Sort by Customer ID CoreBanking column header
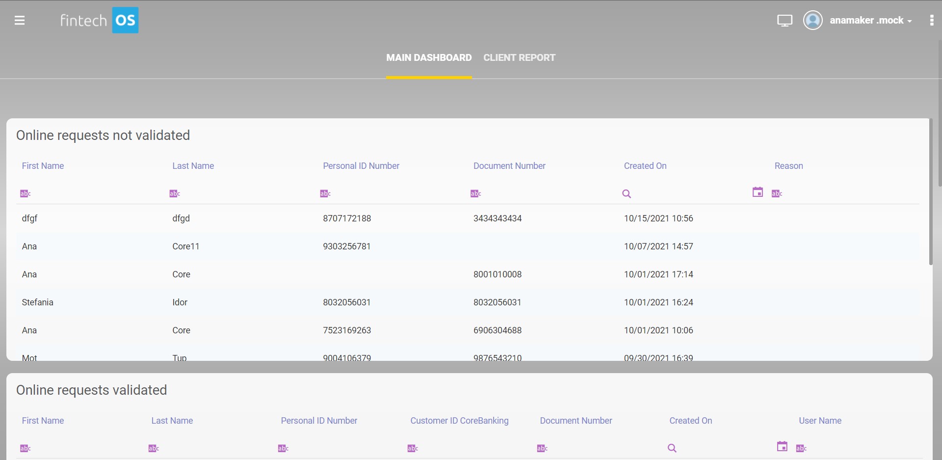Image resolution: width=942 pixels, height=460 pixels. coord(459,421)
